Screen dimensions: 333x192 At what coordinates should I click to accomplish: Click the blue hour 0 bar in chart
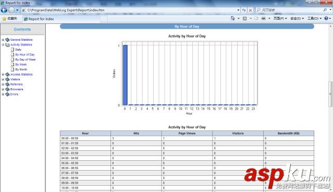(x=125, y=75)
